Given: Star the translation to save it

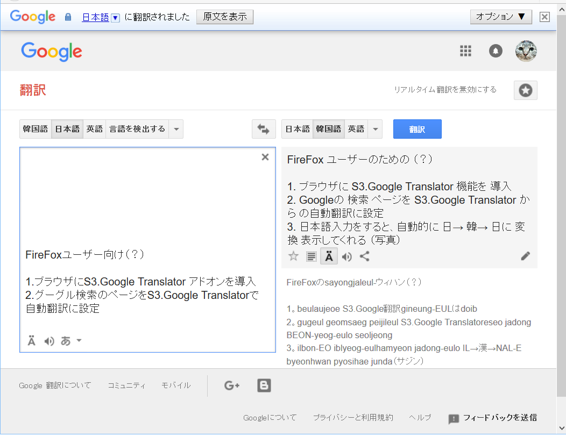Looking at the screenshot, I should 293,256.
